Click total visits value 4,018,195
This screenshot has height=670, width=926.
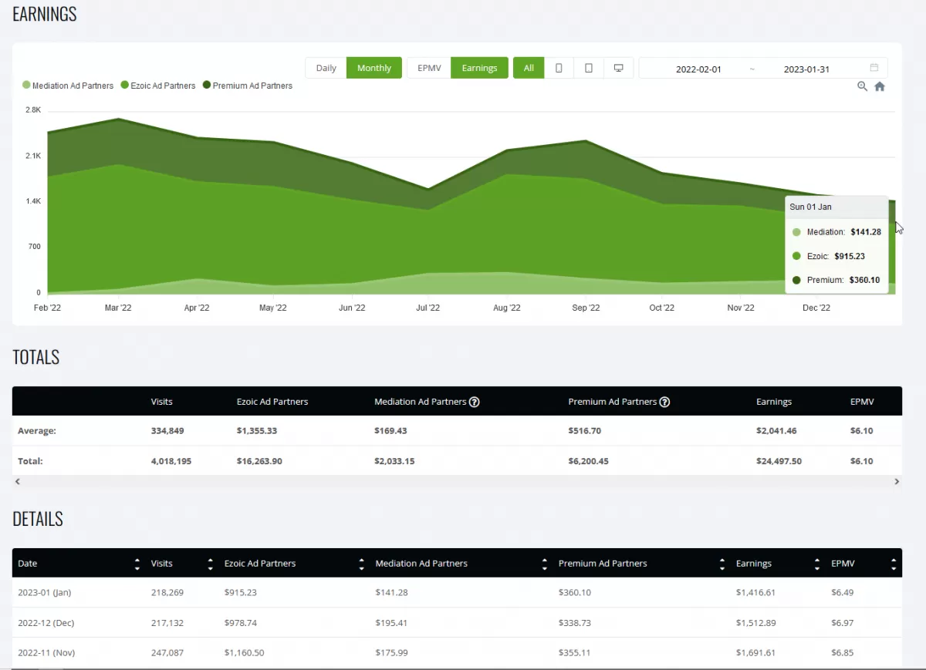click(172, 461)
